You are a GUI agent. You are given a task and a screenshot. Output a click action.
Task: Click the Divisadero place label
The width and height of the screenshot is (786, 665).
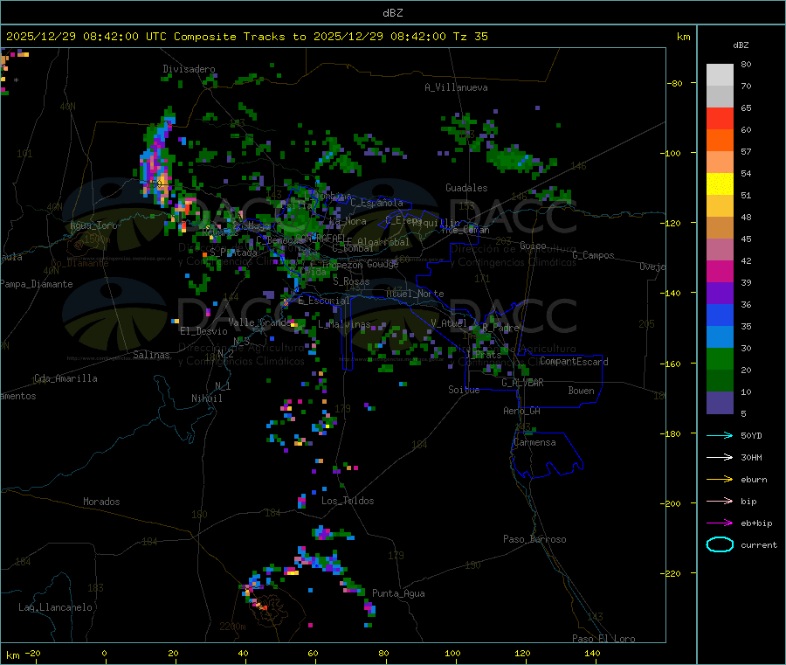189,69
